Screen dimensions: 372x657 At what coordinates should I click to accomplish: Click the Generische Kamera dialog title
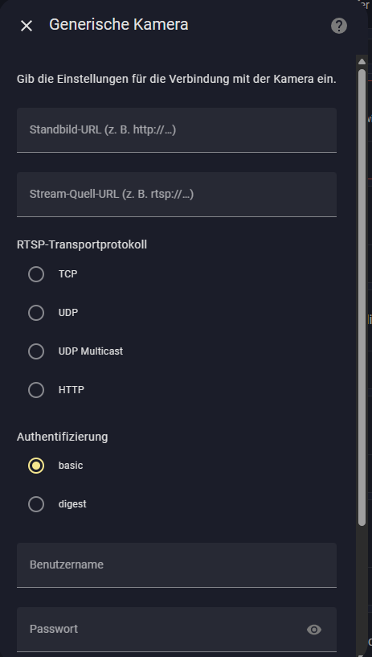pos(119,25)
